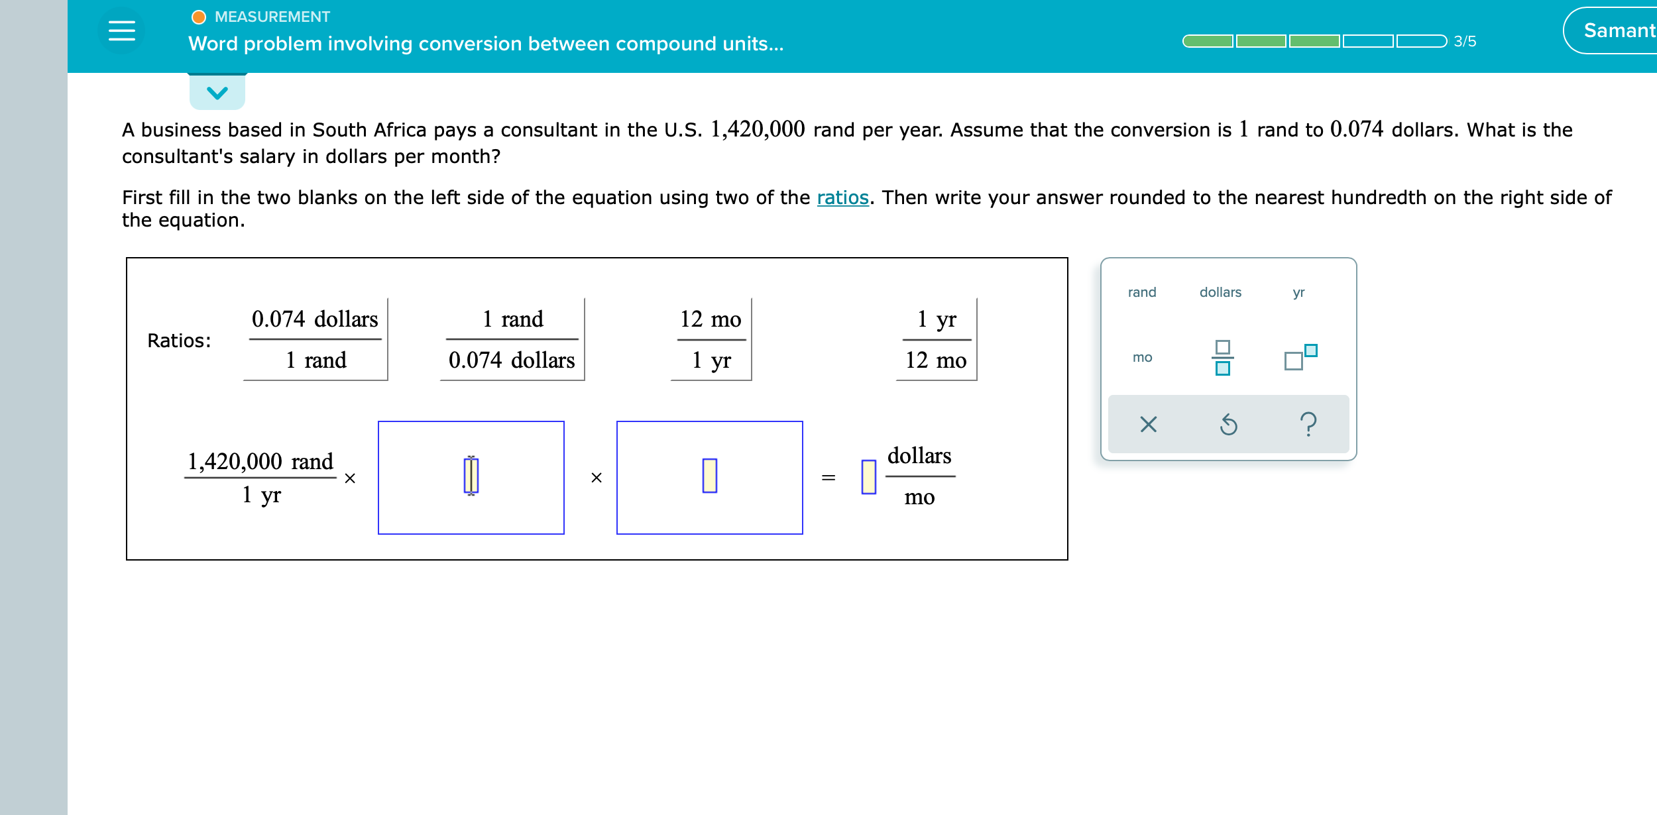Image resolution: width=1657 pixels, height=815 pixels.
Task: Click the hamburger menu icon
Action: 123,31
